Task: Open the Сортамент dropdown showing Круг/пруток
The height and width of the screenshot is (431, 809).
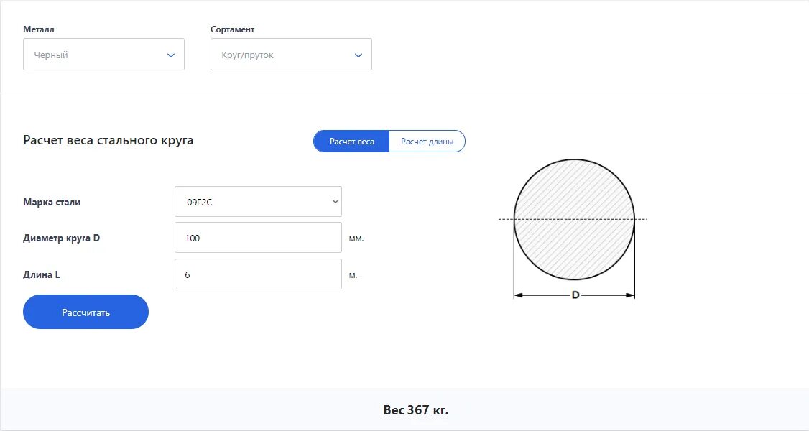Action: click(291, 55)
